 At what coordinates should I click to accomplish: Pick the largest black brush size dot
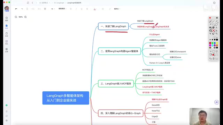(217, 40)
